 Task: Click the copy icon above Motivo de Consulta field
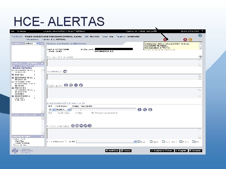pos(200,57)
